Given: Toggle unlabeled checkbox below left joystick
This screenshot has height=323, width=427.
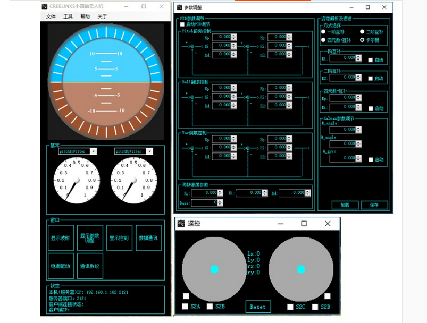Looking at the screenshot, I should tap(186, 296).
